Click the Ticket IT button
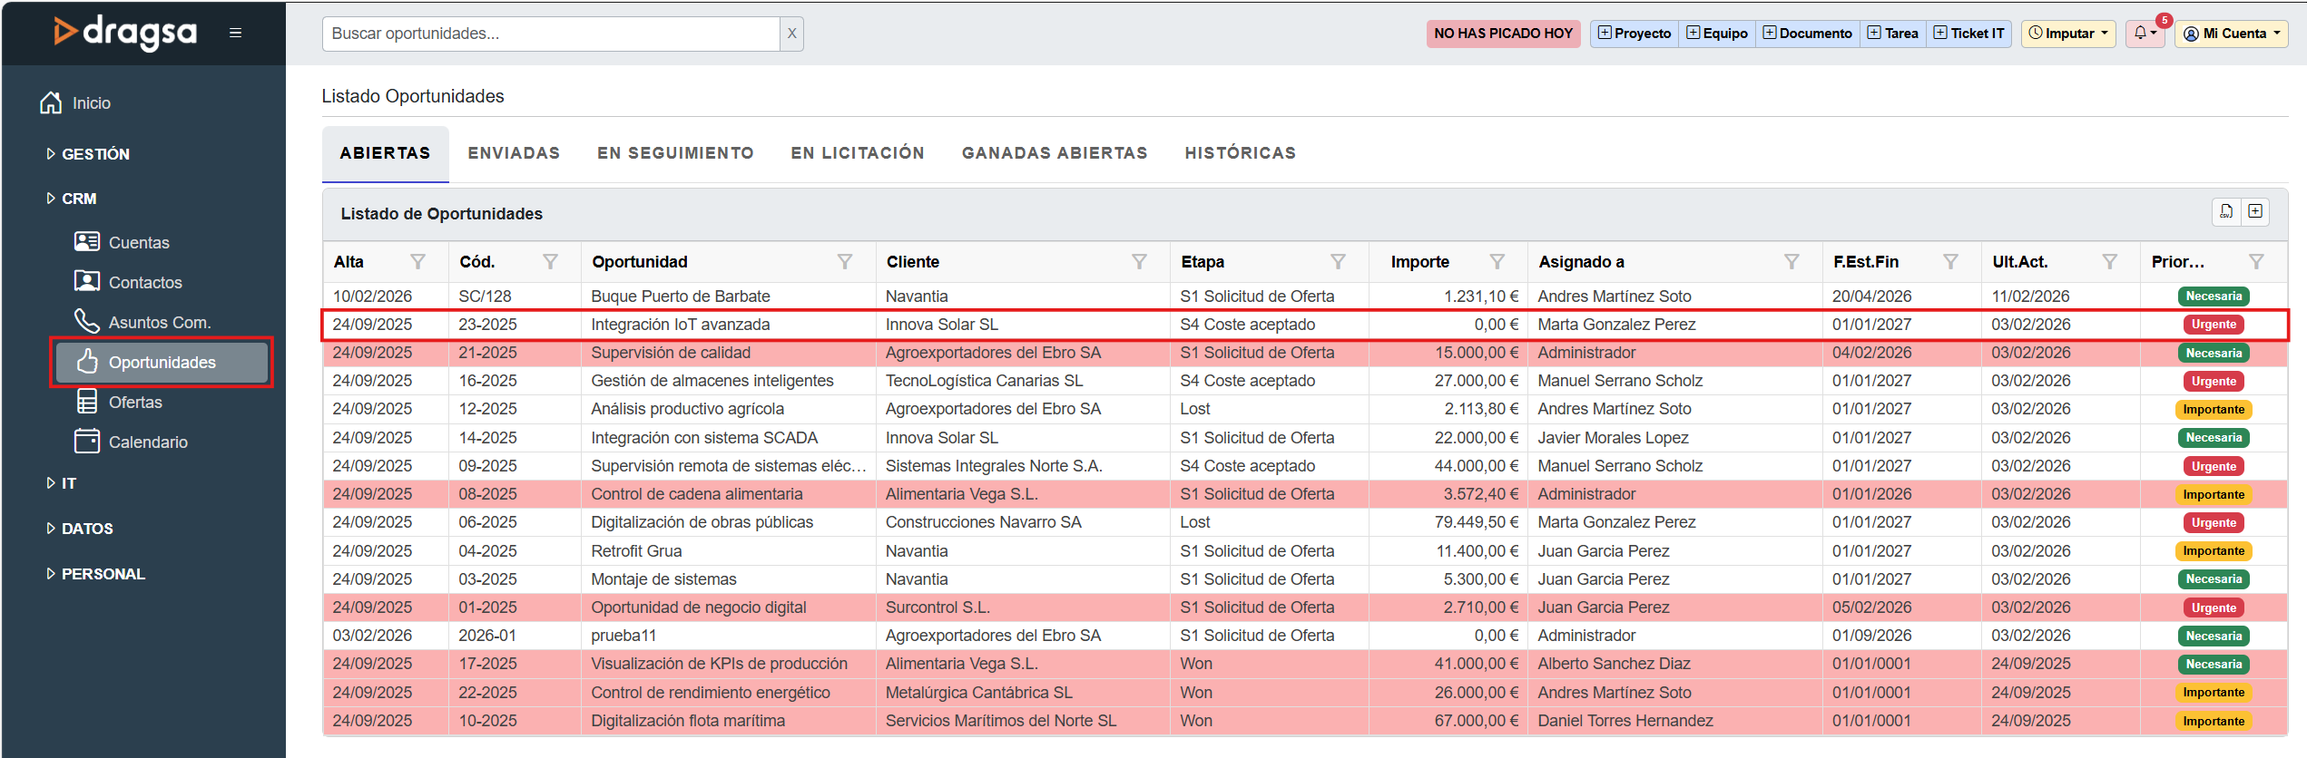This screenshot has width=2307, height=758. pos(1968,34)
